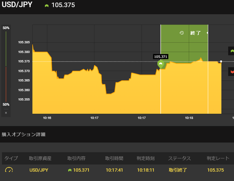
Task: Click the 105.360 y-axis label
Action: point(24,90)
